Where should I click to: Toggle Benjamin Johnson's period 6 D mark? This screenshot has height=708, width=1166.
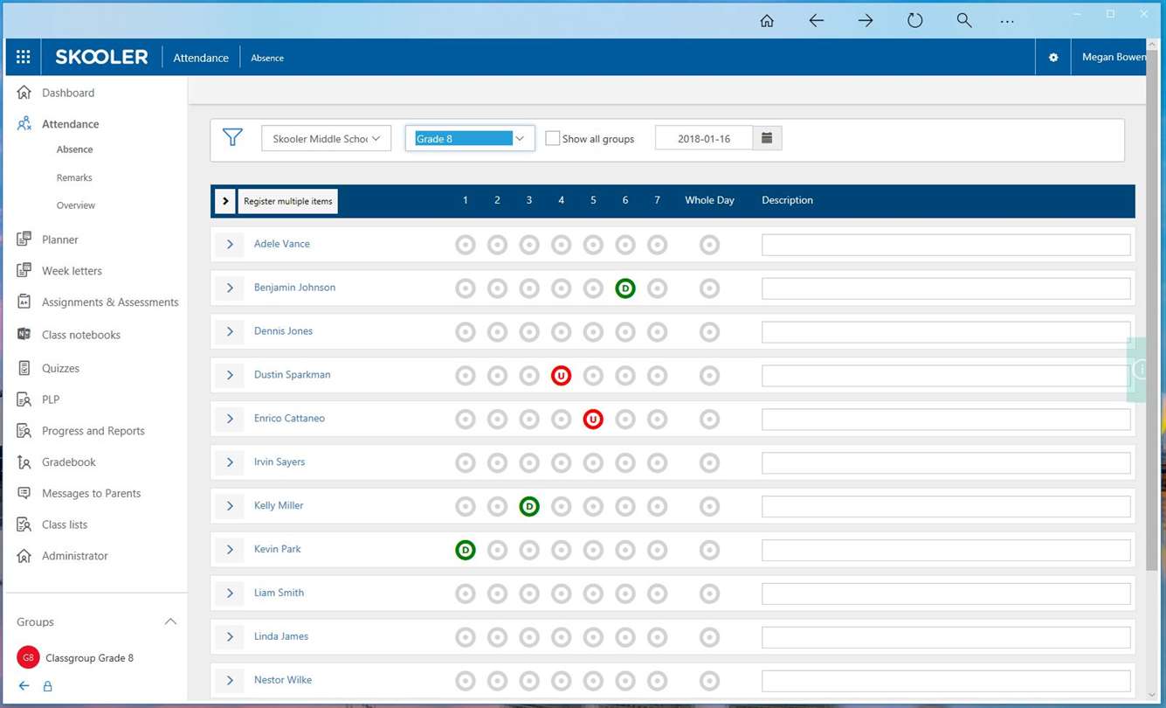(x=625, y=288)
